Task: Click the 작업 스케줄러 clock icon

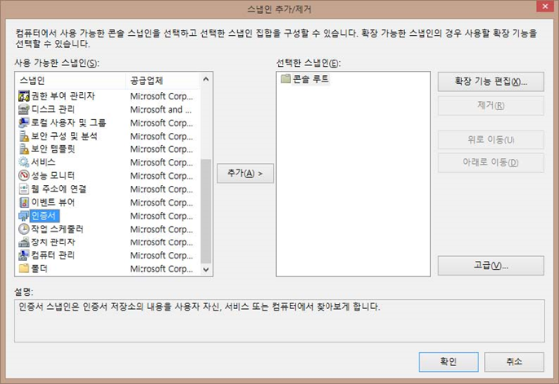Action: 24,229
